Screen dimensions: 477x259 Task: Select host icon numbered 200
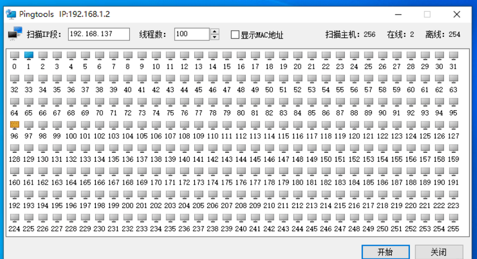coord(128,195)
